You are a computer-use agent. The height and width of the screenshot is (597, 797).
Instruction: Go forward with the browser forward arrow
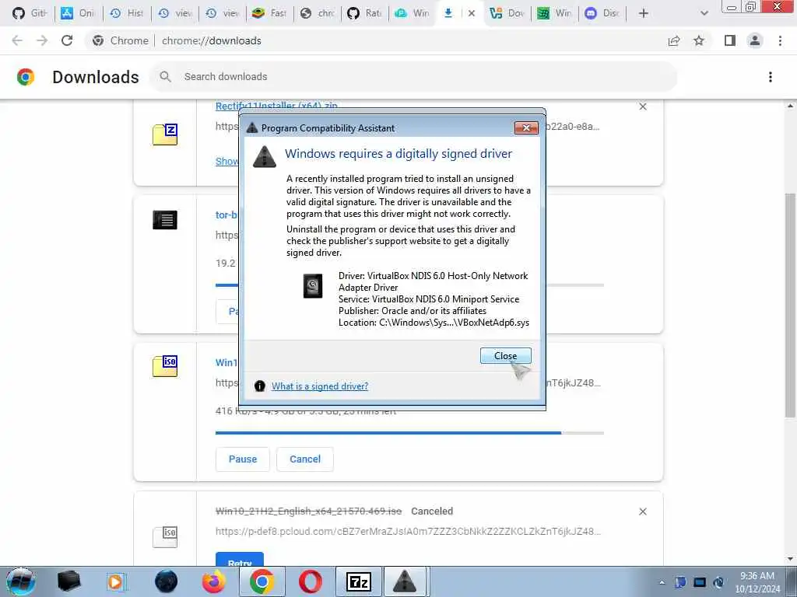42,40
